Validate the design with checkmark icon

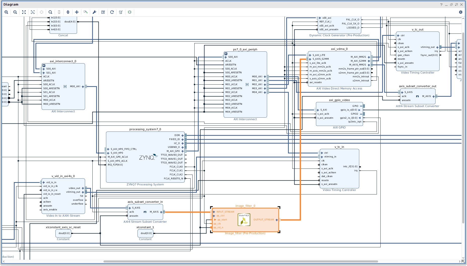coord(103,12)
